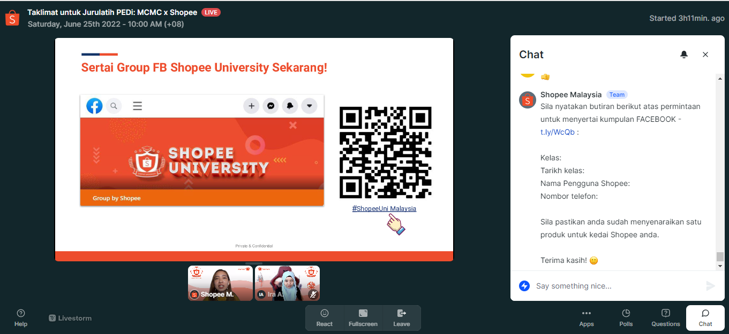Click the Shopee Malaysia avatar in chat
The height and width of the screenshot is (334, 729).
point(528,100)
